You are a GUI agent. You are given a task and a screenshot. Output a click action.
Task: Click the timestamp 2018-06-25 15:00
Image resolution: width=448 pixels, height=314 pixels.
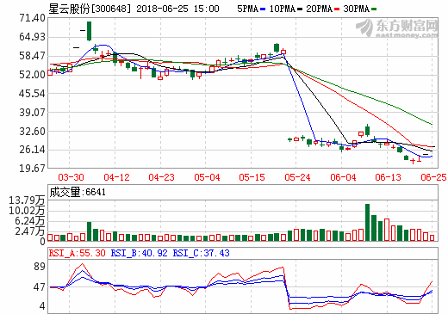point(177,9)
